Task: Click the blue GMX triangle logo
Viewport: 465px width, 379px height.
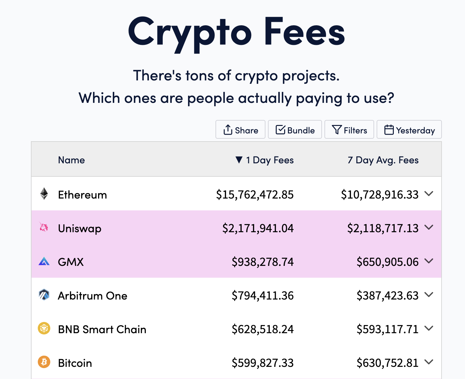Action: [44, 261]
